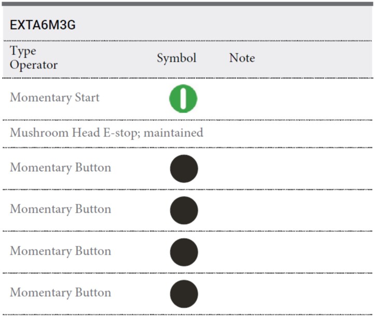Click the first black Momentary Button symbol
375x319 pixels.
(184, 169)
